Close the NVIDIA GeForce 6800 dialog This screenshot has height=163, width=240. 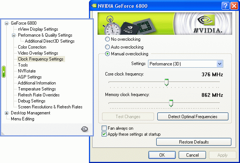coord(233,6)
